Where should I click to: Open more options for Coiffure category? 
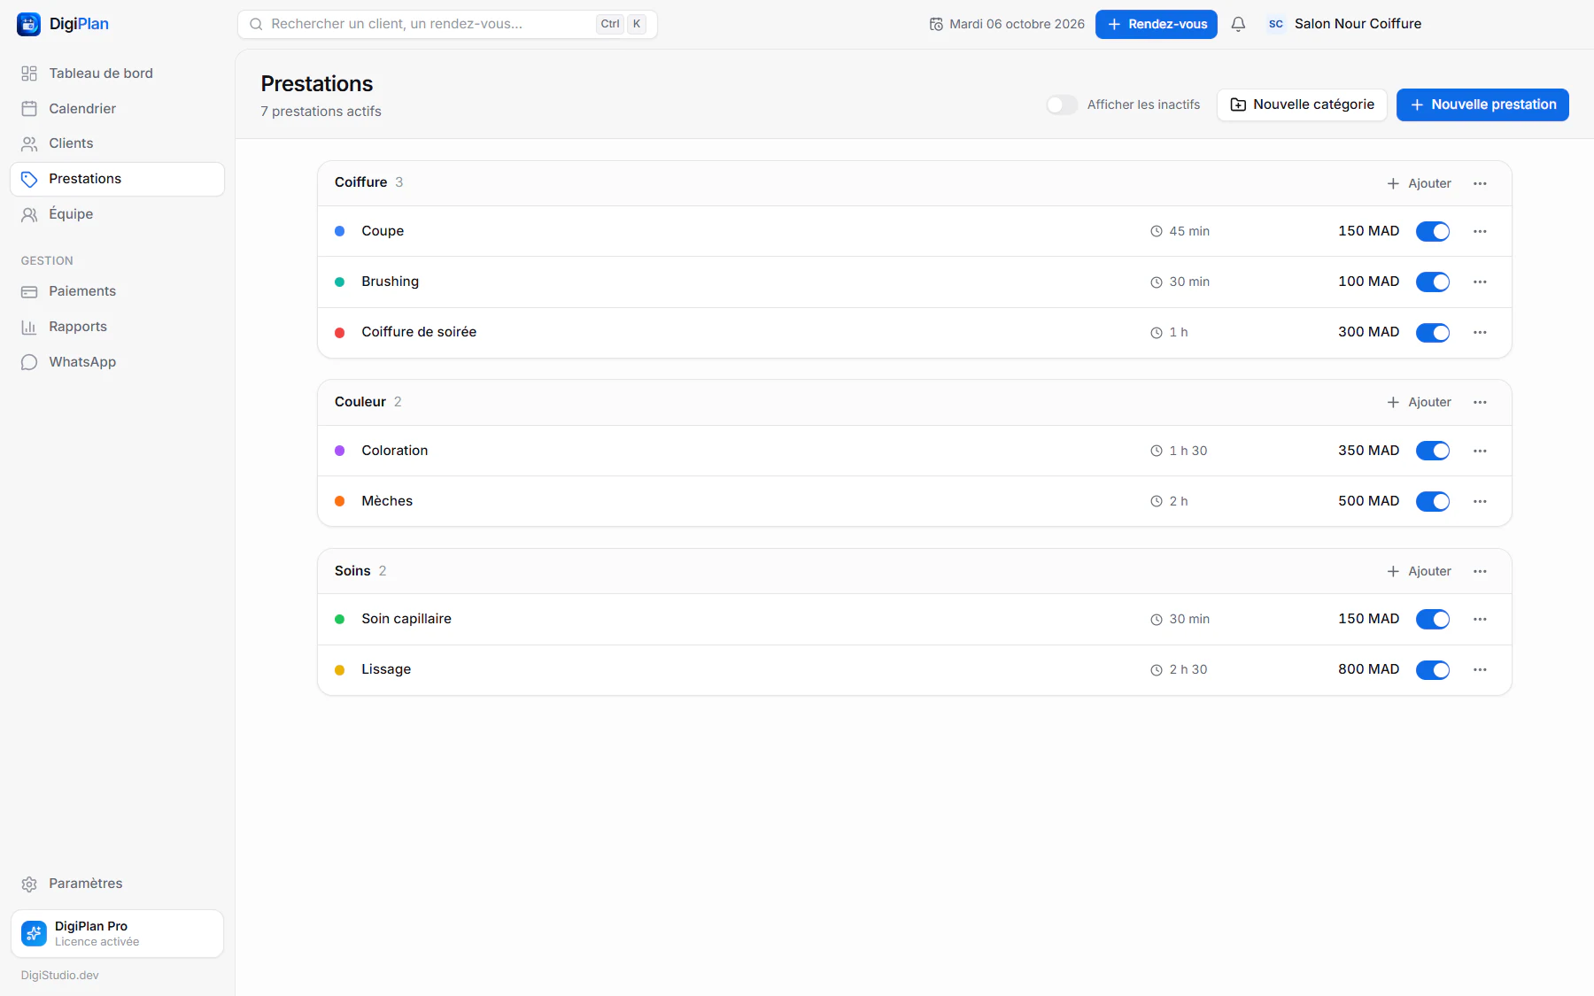pos(1480,183)
